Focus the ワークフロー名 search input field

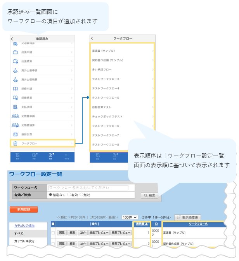(88, 188)
